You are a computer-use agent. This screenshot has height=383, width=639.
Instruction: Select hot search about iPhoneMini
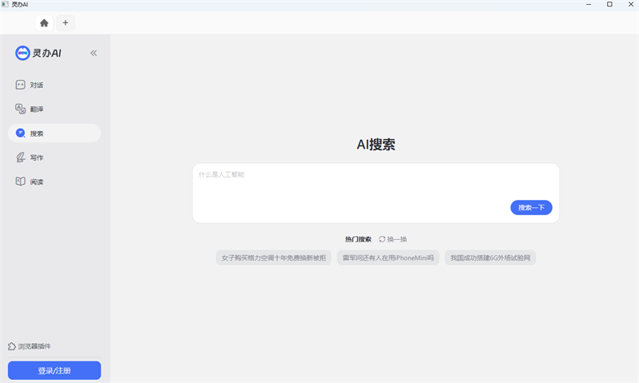pos(388,257)
